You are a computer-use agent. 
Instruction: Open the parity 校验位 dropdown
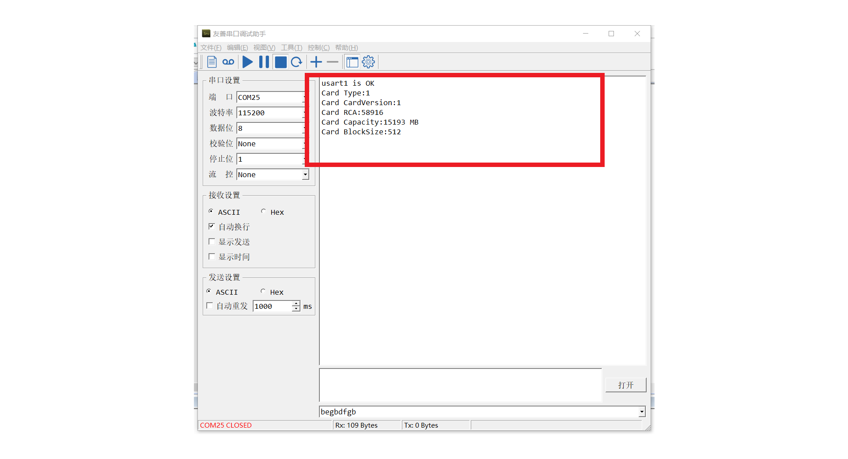tap(272, 144)
